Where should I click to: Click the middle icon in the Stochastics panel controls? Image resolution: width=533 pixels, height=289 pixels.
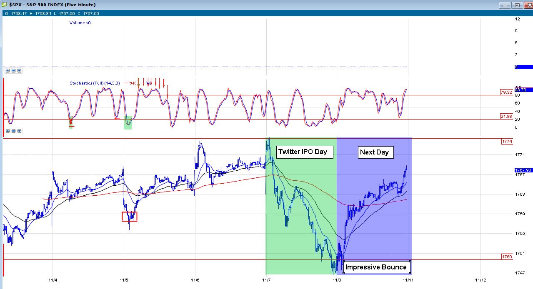point(13,131)
